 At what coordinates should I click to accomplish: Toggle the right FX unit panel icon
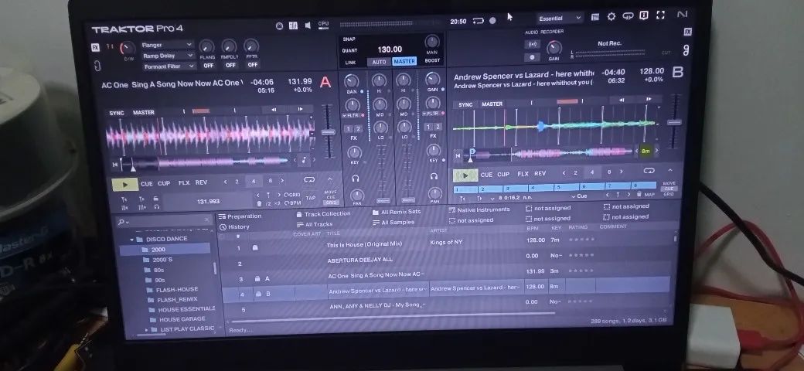click(687, 32)
